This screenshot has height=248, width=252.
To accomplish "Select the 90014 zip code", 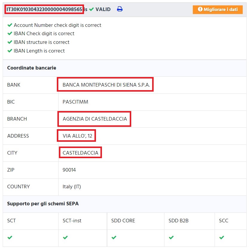I will [x=69, y=170].
